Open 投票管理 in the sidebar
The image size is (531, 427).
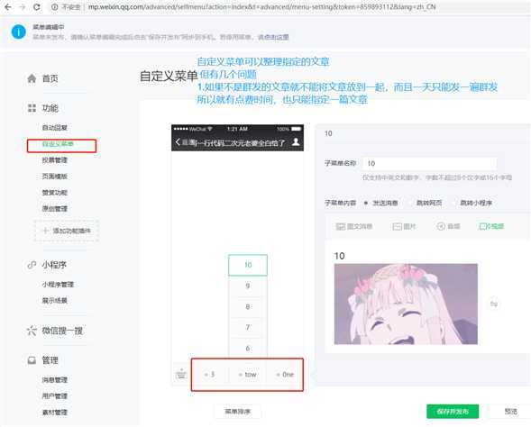[x=54, y=160]
